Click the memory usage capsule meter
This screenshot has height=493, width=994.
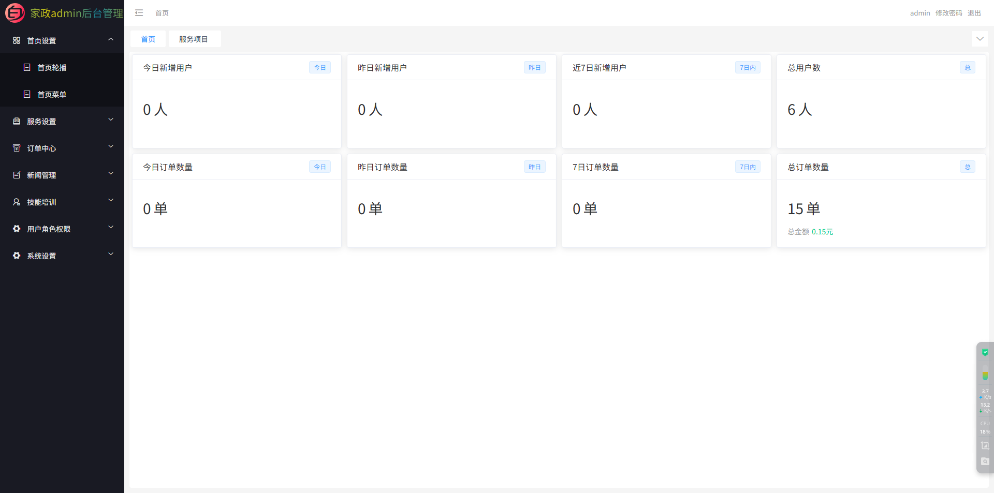pyautogui.click(x=985, y=374)
